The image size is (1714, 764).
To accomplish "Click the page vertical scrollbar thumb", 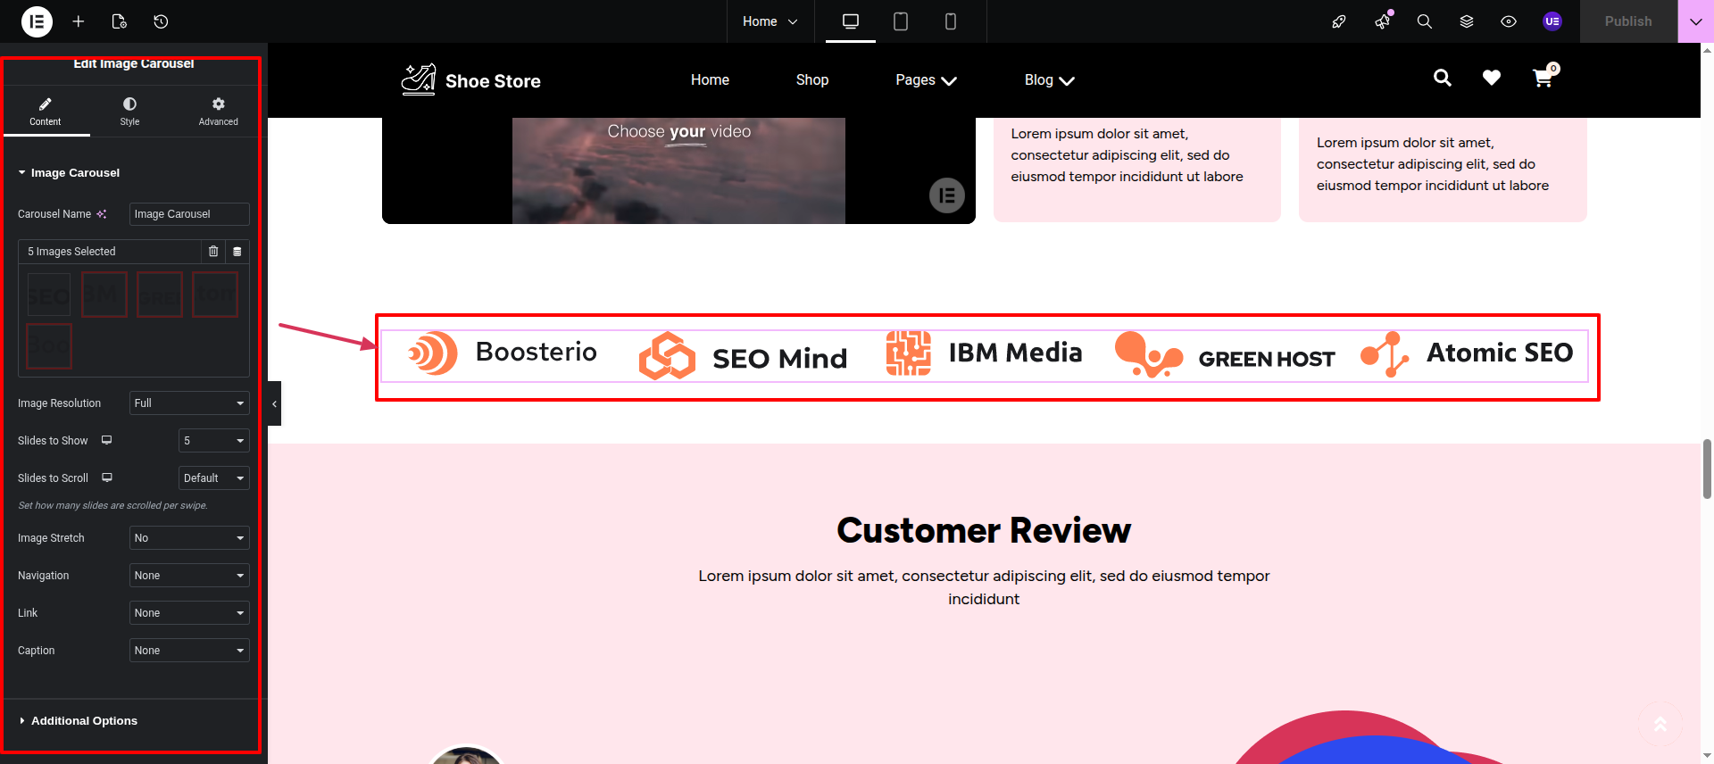I will point(1707,469).
